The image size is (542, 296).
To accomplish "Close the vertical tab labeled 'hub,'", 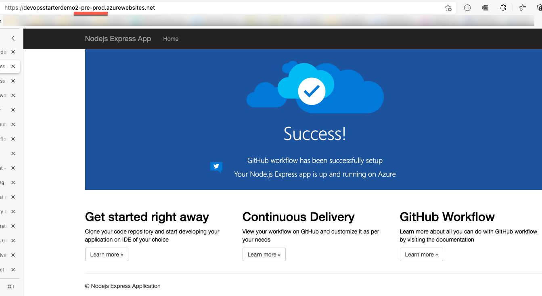I will [x=13, y=125].
